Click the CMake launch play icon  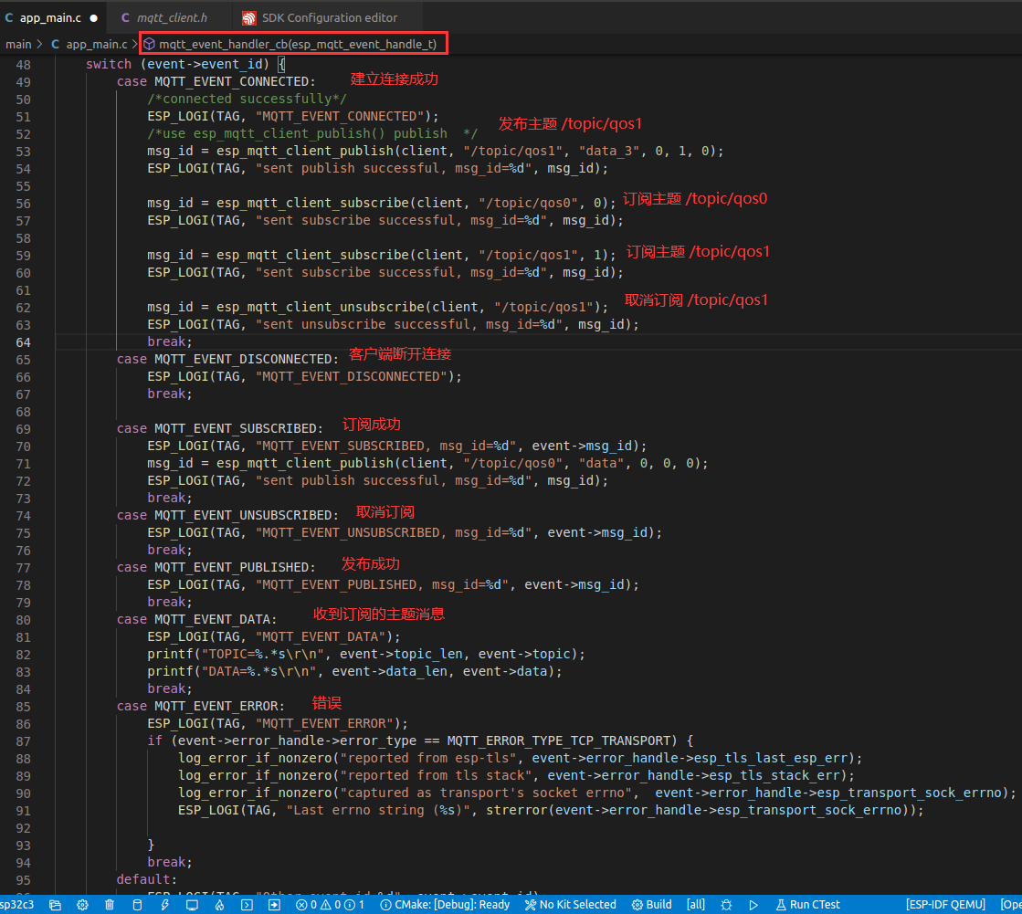(753, 905)
